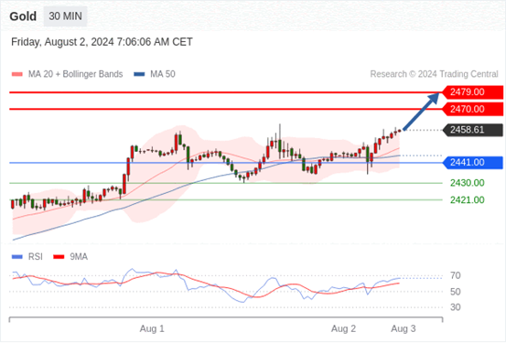
Task: Click the Aug 1 date axis label
Action: [152, 328]
